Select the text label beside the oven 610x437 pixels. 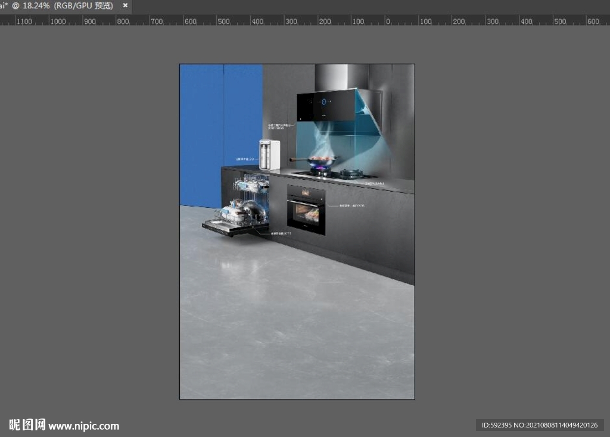(x=351, y=205)
